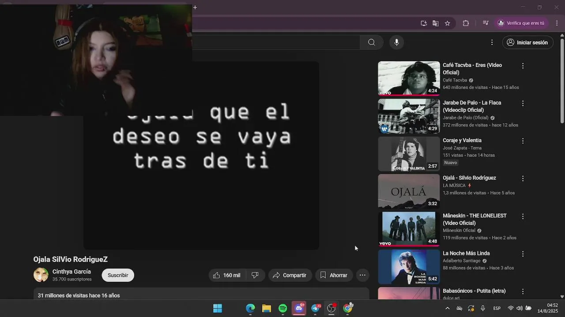Open Chrome from taskbar
The image size is (565, 317).
(x=348, y=308)
